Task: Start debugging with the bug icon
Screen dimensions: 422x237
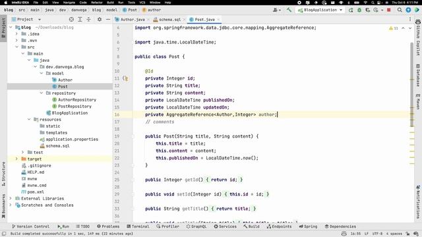Action: (359, 10)
